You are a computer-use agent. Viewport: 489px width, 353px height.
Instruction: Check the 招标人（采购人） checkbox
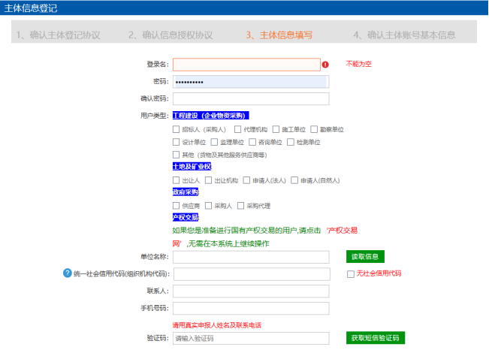pos(177,129)
